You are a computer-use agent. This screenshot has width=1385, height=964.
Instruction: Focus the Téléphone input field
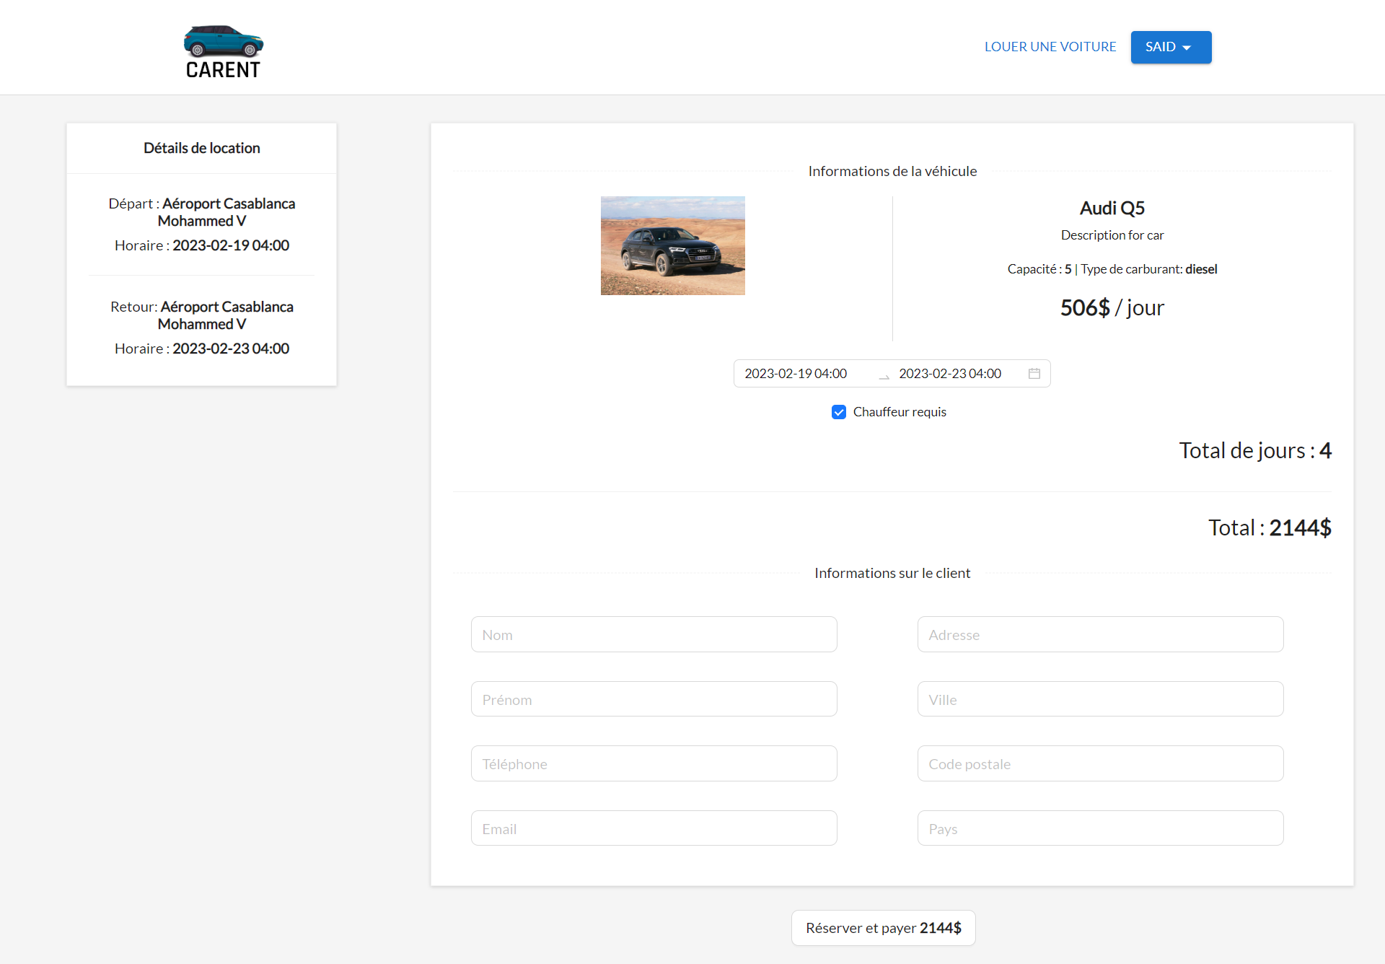point(654,764)
